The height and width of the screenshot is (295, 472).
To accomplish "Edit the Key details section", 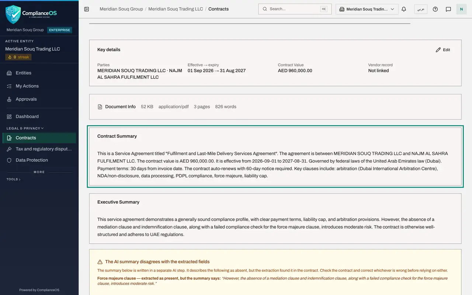I will point(443,50).
